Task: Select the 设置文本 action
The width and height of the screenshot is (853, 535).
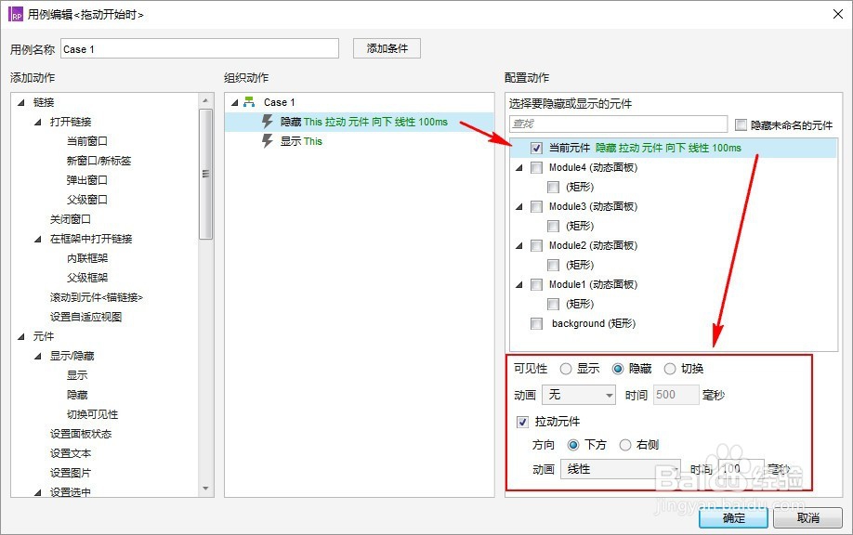Action: [x=71, y=453]
